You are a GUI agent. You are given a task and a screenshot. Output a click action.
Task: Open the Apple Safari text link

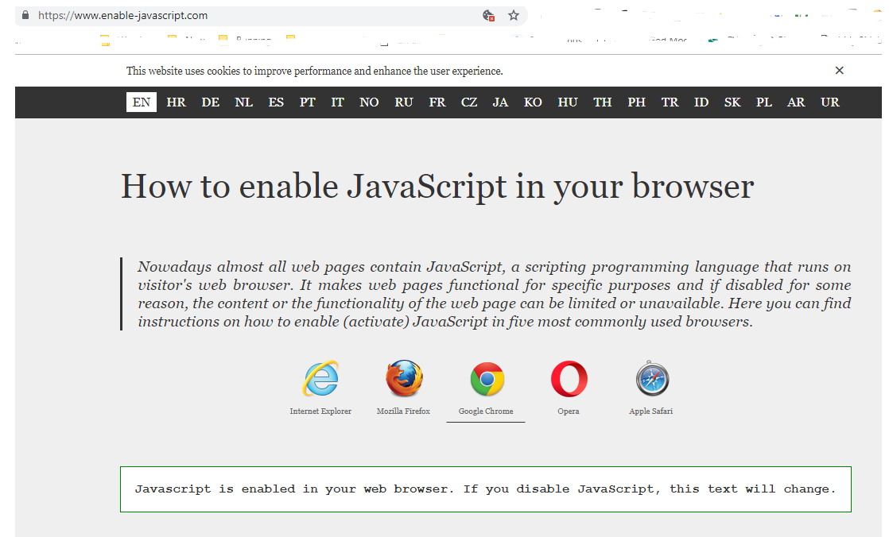pyautogui.click(x=651, y=411)
